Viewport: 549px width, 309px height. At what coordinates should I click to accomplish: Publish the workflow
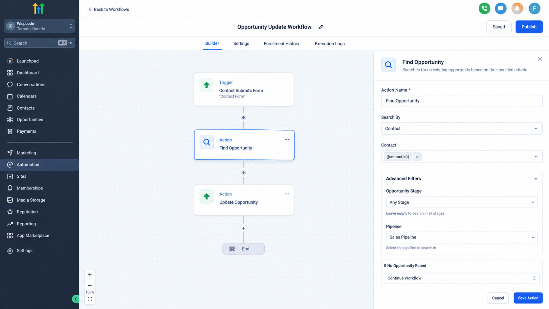[x=529, y=27]
